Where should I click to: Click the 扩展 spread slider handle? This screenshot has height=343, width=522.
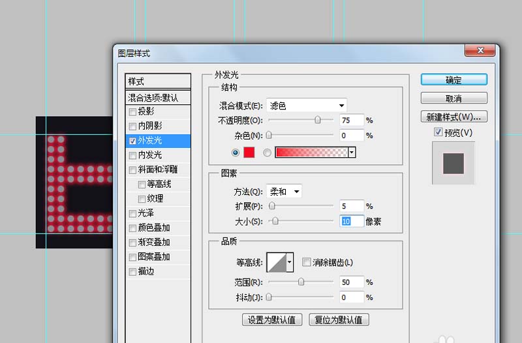tap(272, 206)
